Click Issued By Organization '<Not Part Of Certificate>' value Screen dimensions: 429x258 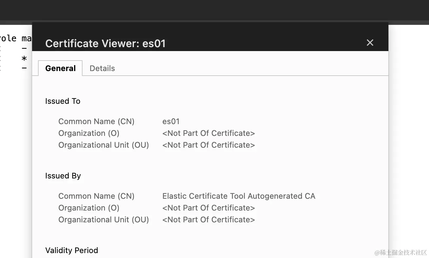(209, 208)
